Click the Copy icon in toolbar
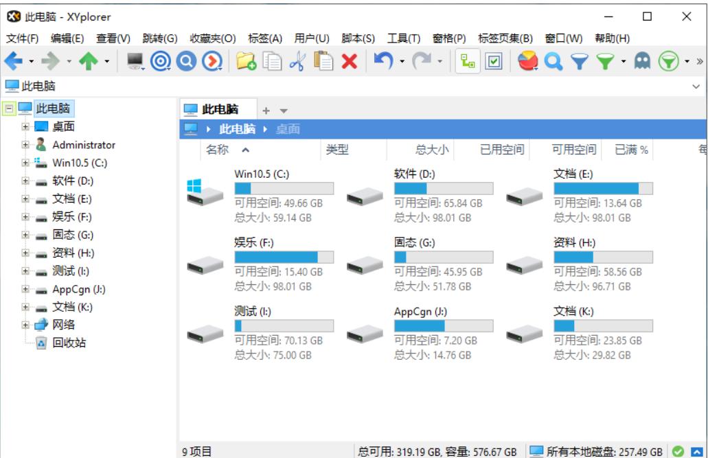The height and width of the screenshot is (458, 708). (x=272, y=61)
